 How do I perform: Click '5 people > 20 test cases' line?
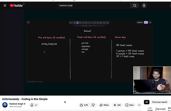point(130,53)
